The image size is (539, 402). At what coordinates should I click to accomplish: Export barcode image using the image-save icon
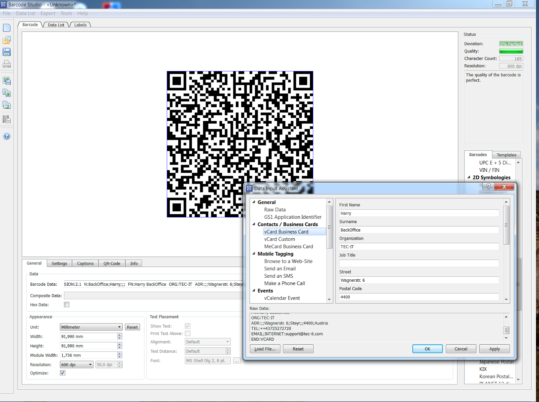click(7, 81)
